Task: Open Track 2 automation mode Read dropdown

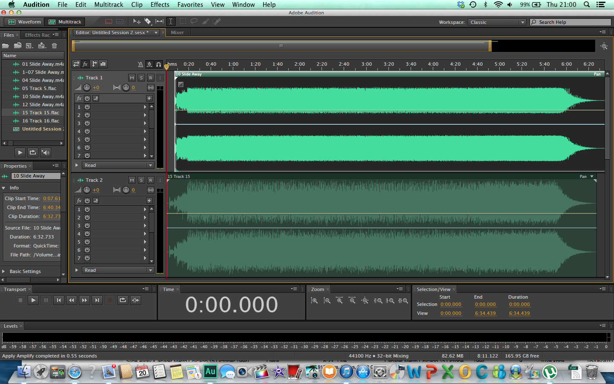Action: 118,270
